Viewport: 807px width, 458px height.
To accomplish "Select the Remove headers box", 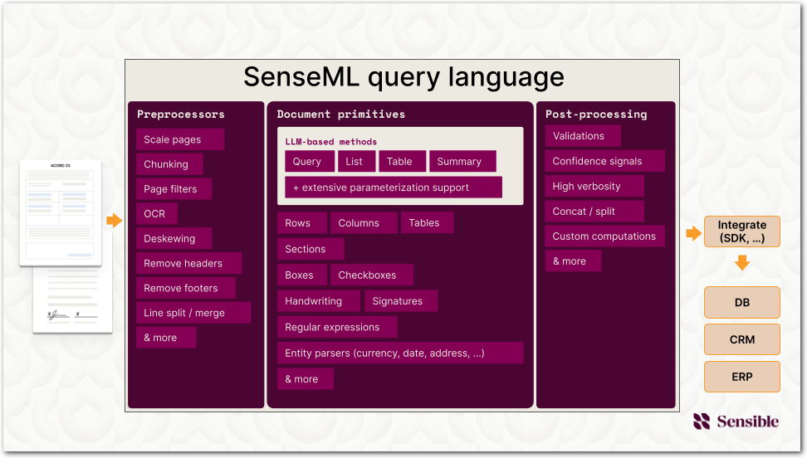I will 189,263.
